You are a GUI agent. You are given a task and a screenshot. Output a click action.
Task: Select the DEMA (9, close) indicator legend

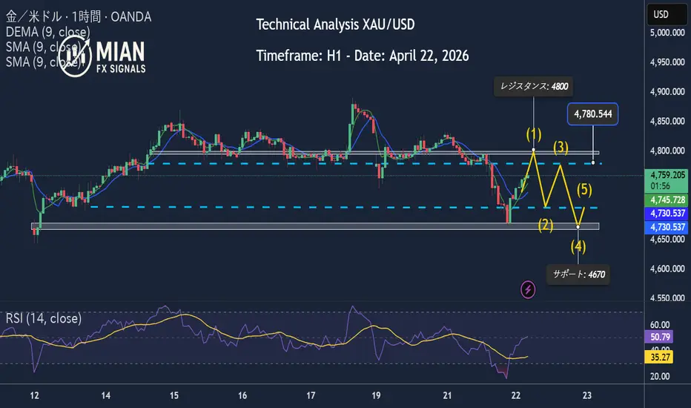coord(47,32)
